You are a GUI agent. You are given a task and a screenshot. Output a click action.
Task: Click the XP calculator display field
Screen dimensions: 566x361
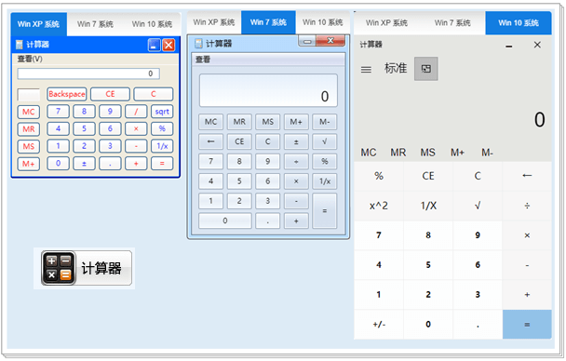click(x=88, y=74)
